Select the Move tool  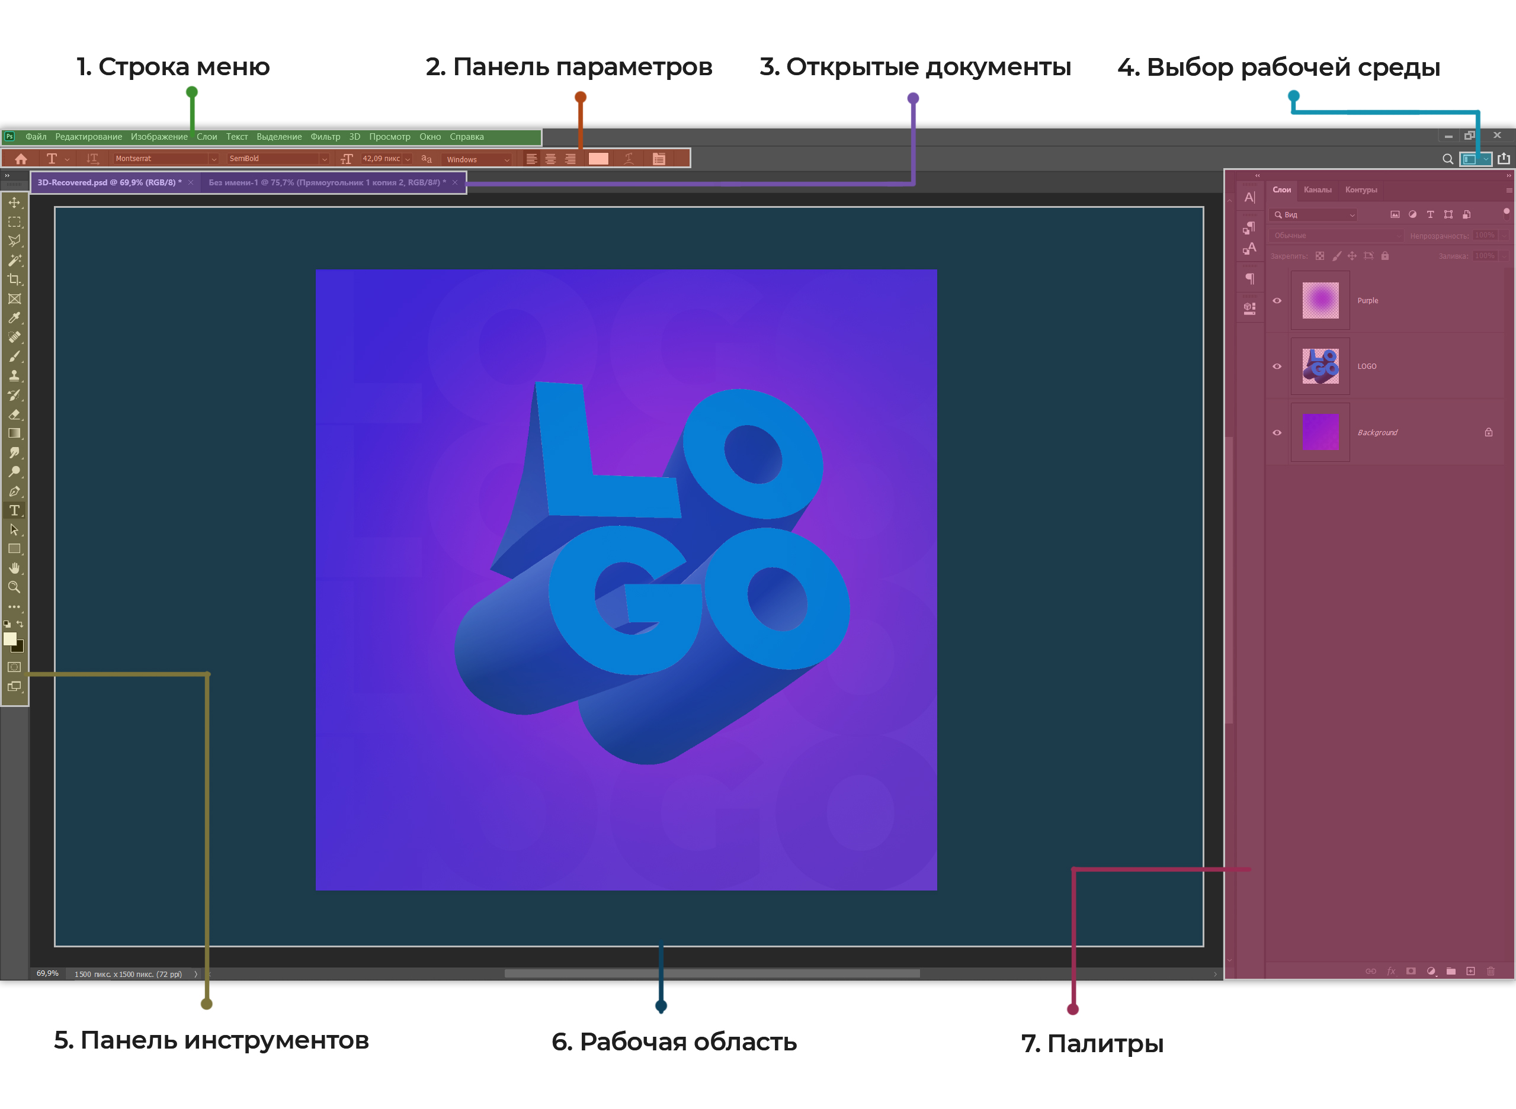(x=14, y=202)
